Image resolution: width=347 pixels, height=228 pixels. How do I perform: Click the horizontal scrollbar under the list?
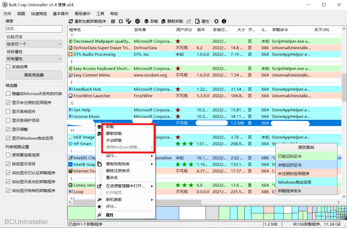(137, 202)
